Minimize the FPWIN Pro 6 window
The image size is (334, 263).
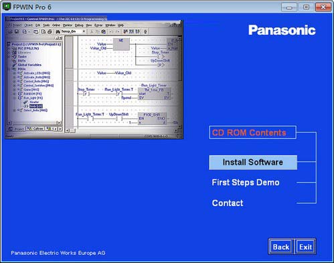[x=289, y=7]
